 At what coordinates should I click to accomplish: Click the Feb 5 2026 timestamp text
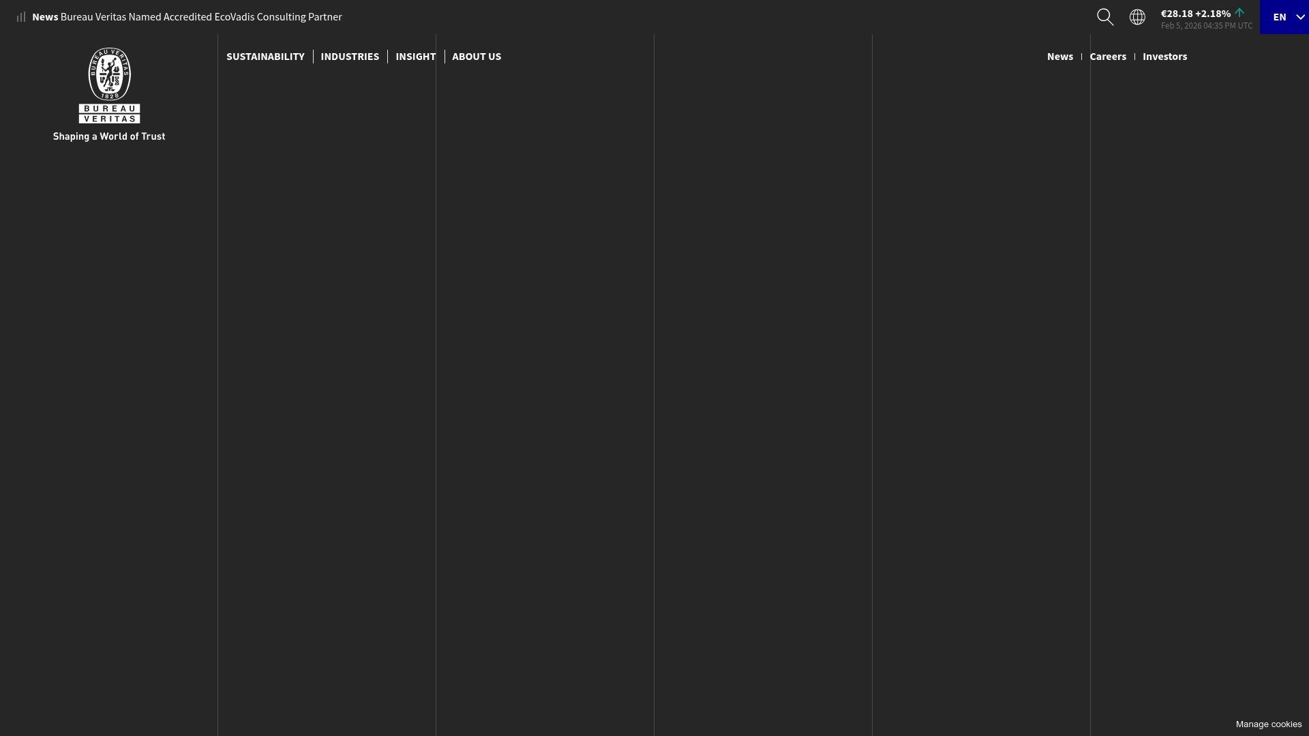[1207, 25]
